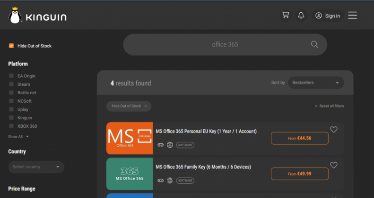Click globe icon on Office 365 Family
Screen dimensions: 374x198
[170, 181]
